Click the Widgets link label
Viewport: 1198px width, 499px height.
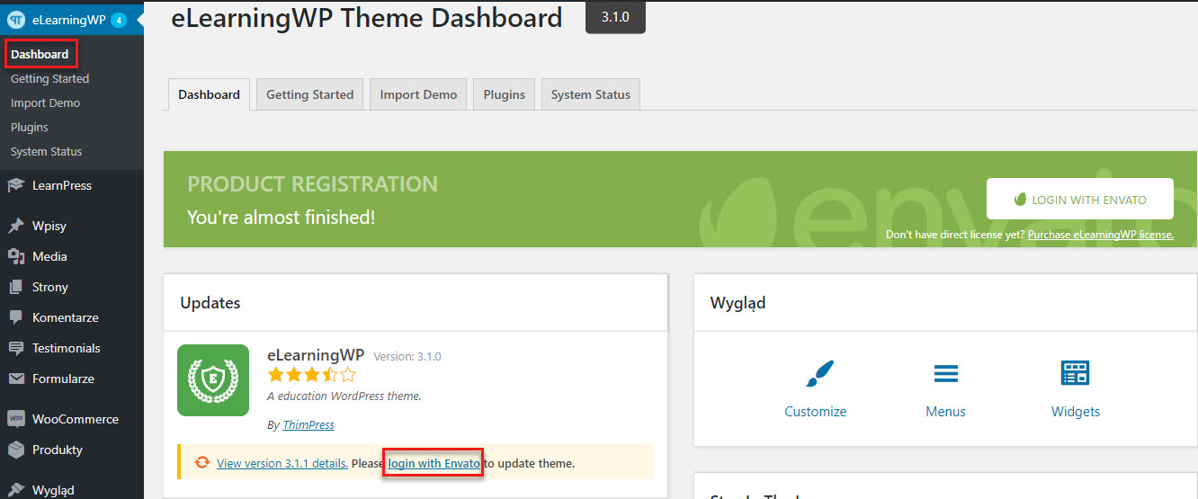click(1076, 411)
